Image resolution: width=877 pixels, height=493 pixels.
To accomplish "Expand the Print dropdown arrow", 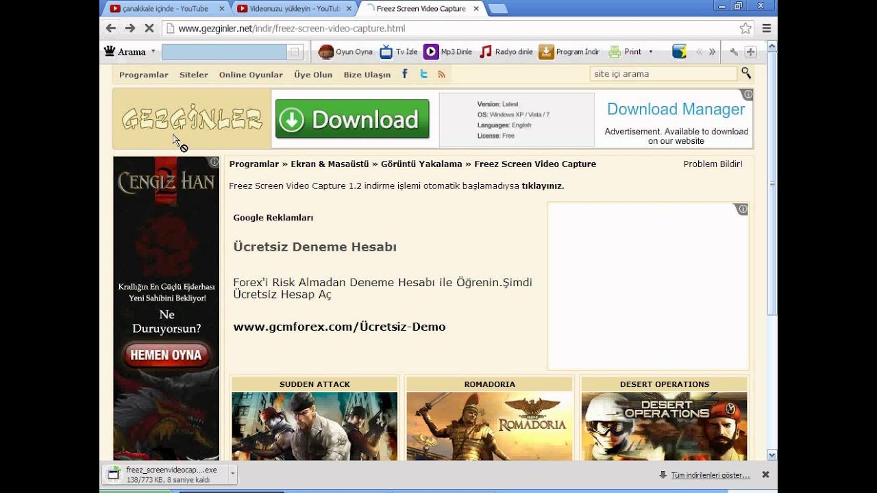I will coord(650,51).
